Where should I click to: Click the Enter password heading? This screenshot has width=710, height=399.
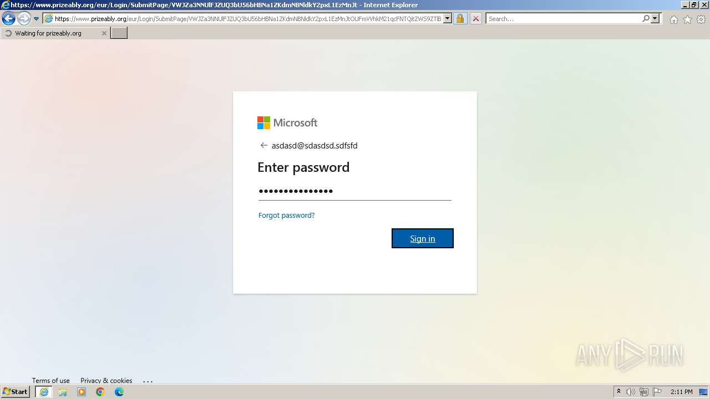303,167
